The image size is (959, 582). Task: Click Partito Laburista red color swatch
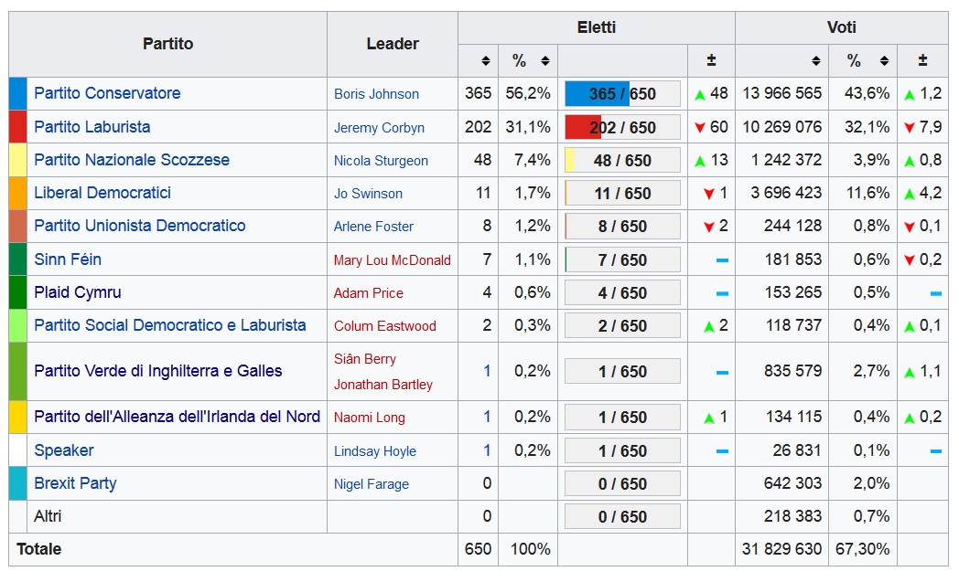[x=17, y=127]
